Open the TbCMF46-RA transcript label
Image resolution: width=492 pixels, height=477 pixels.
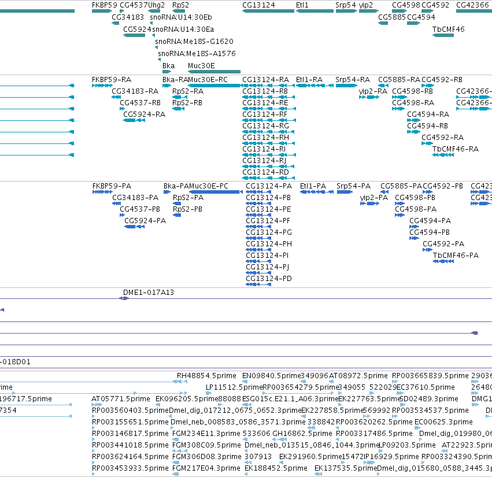tap(456, 149)
